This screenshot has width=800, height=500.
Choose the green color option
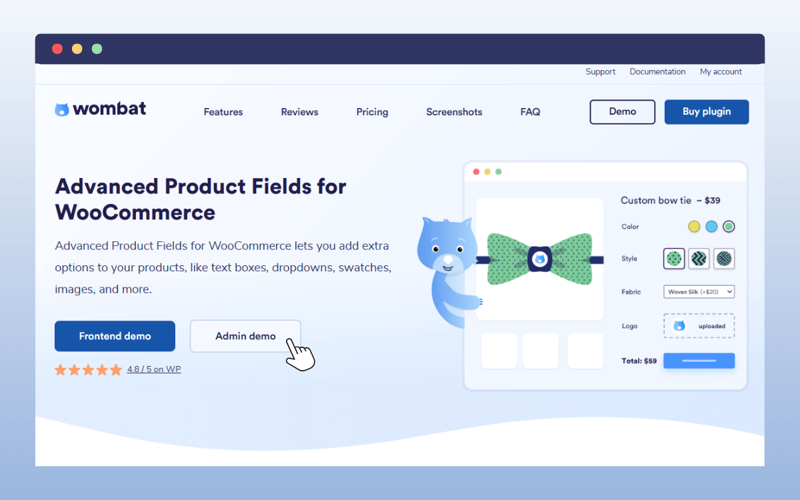point(729,227)
